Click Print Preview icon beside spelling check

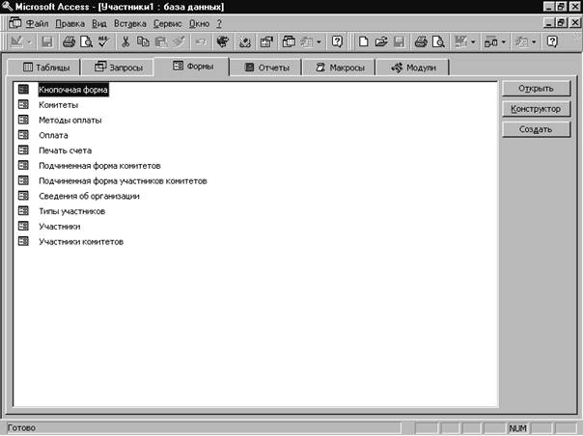click(x=86, y=41)
